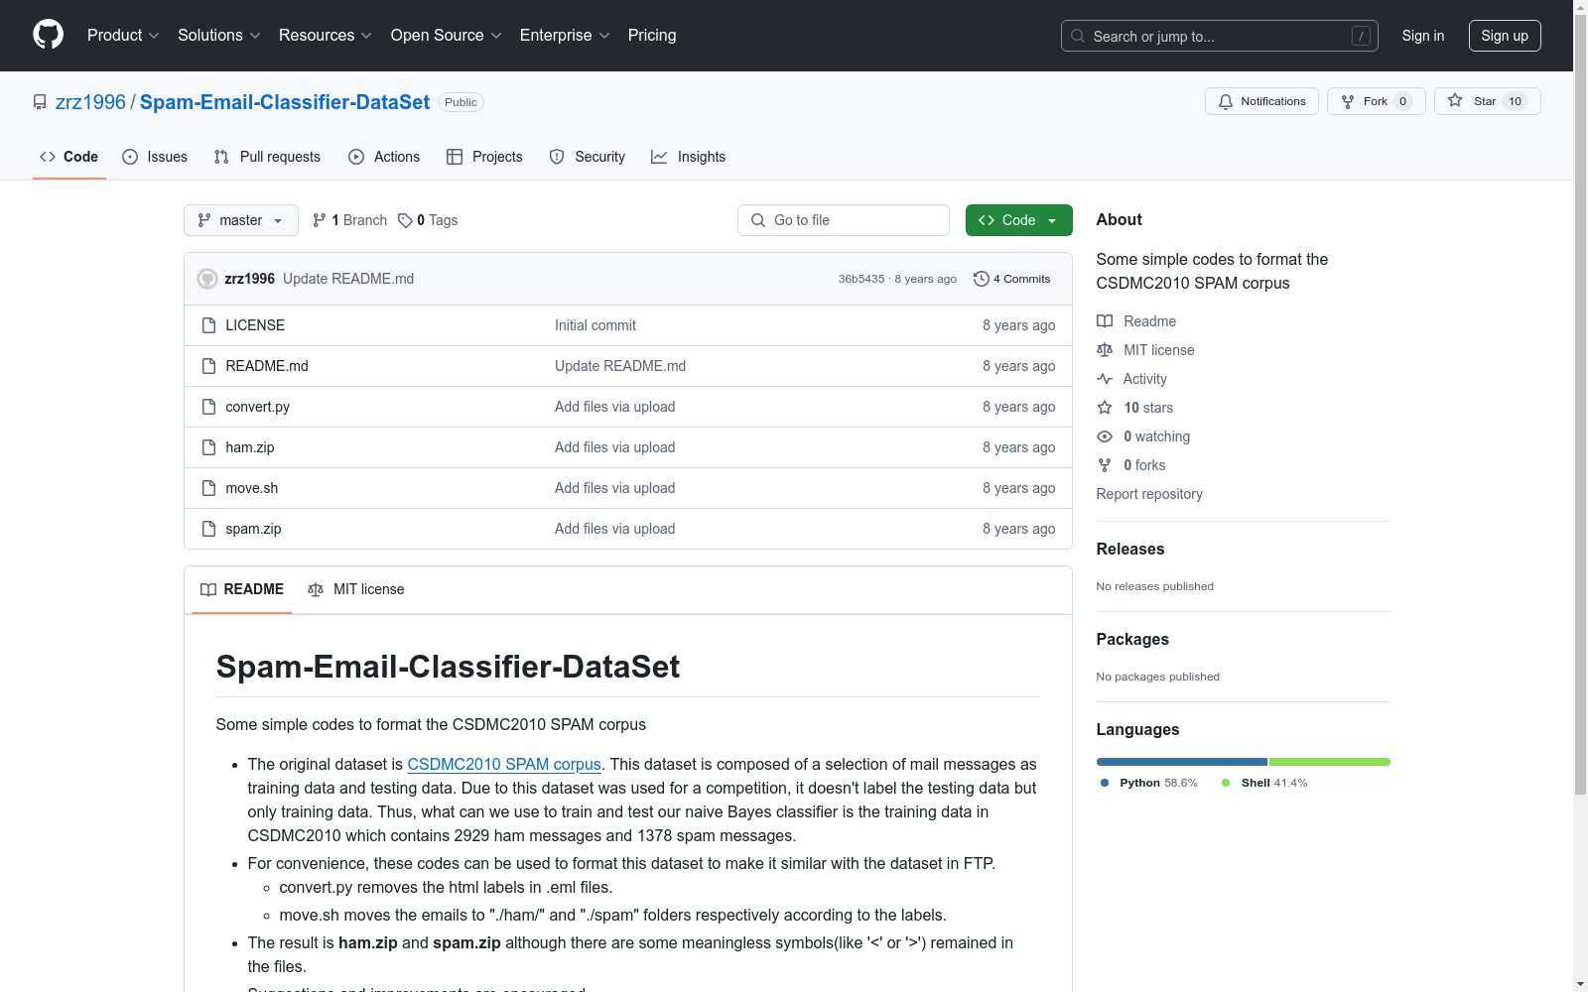Click the Fork icon in the Fork button
Viewport: 1588px width, 992px height.
pos(1348,101)
